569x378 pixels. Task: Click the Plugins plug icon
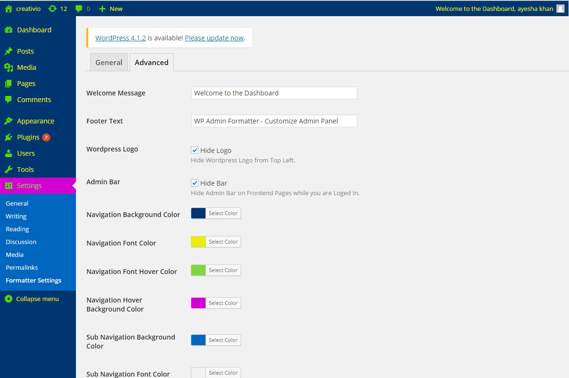(9, 137)
